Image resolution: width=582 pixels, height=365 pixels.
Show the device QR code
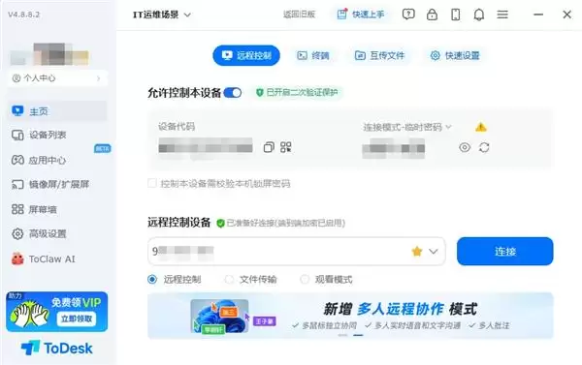pos(286,147)
